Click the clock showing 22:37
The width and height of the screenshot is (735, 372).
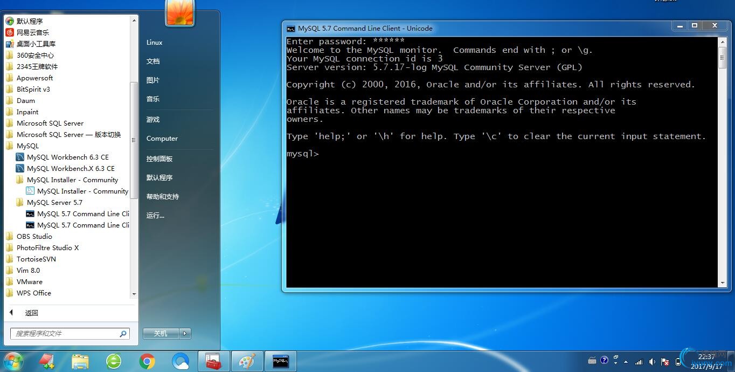(x=706, y=357)
